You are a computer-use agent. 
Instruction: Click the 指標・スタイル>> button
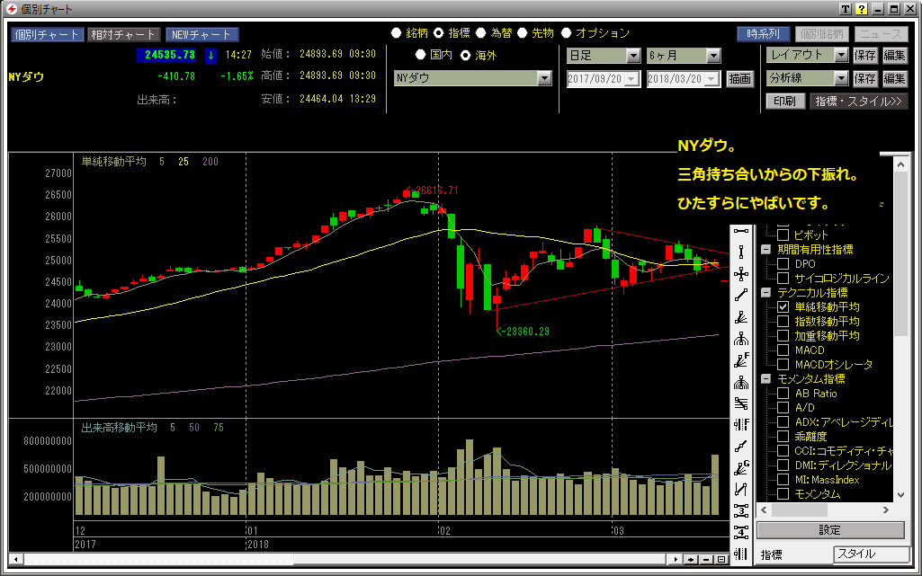858,101
